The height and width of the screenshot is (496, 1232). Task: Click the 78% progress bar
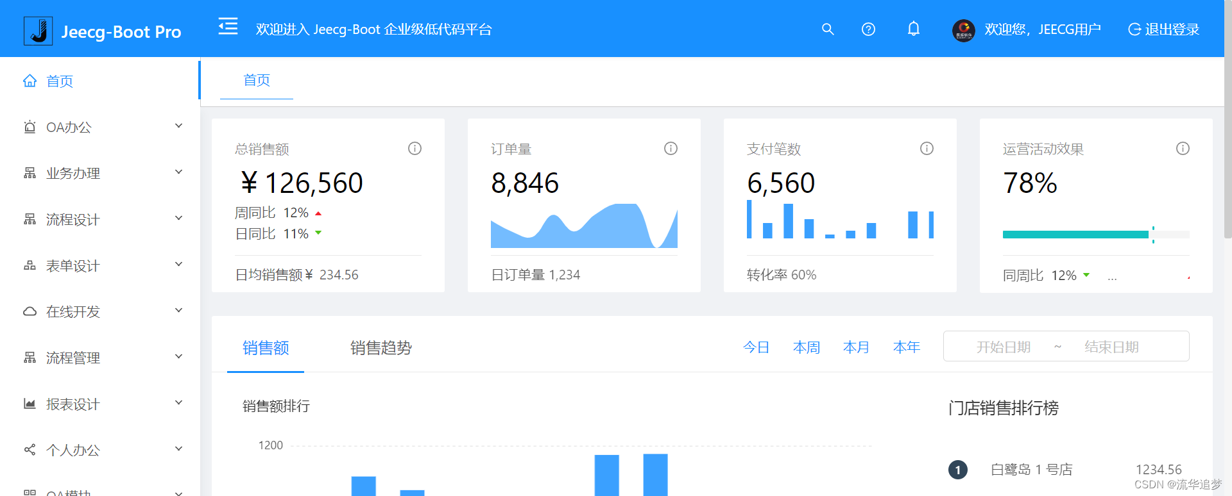click(1096, 235)
